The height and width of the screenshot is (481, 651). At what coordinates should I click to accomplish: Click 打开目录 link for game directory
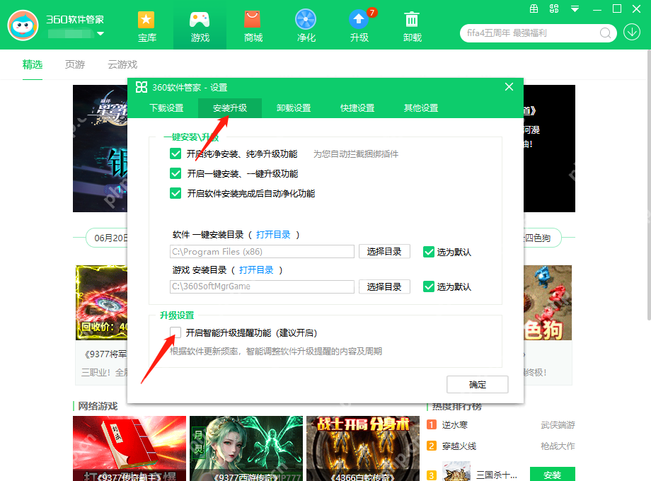pos(256,270)
